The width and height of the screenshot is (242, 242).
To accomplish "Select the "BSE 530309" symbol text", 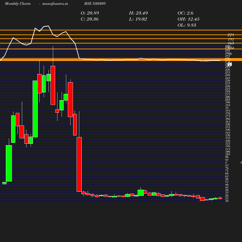I will [95, 3].
